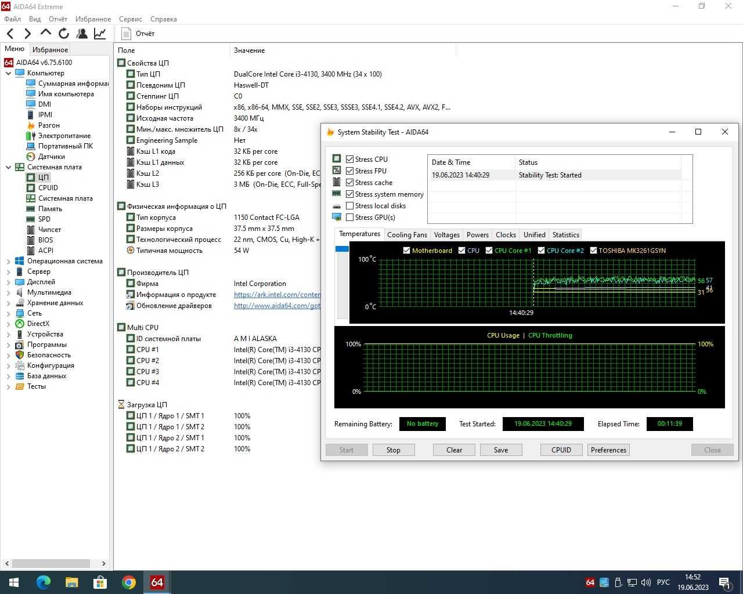Click the scrollbar right arrow in tree panel
The width and height of the screenshot is (743, 594).
point(103,563)
